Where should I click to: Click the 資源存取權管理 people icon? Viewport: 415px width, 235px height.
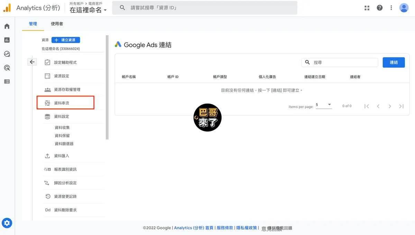(48, 90)
